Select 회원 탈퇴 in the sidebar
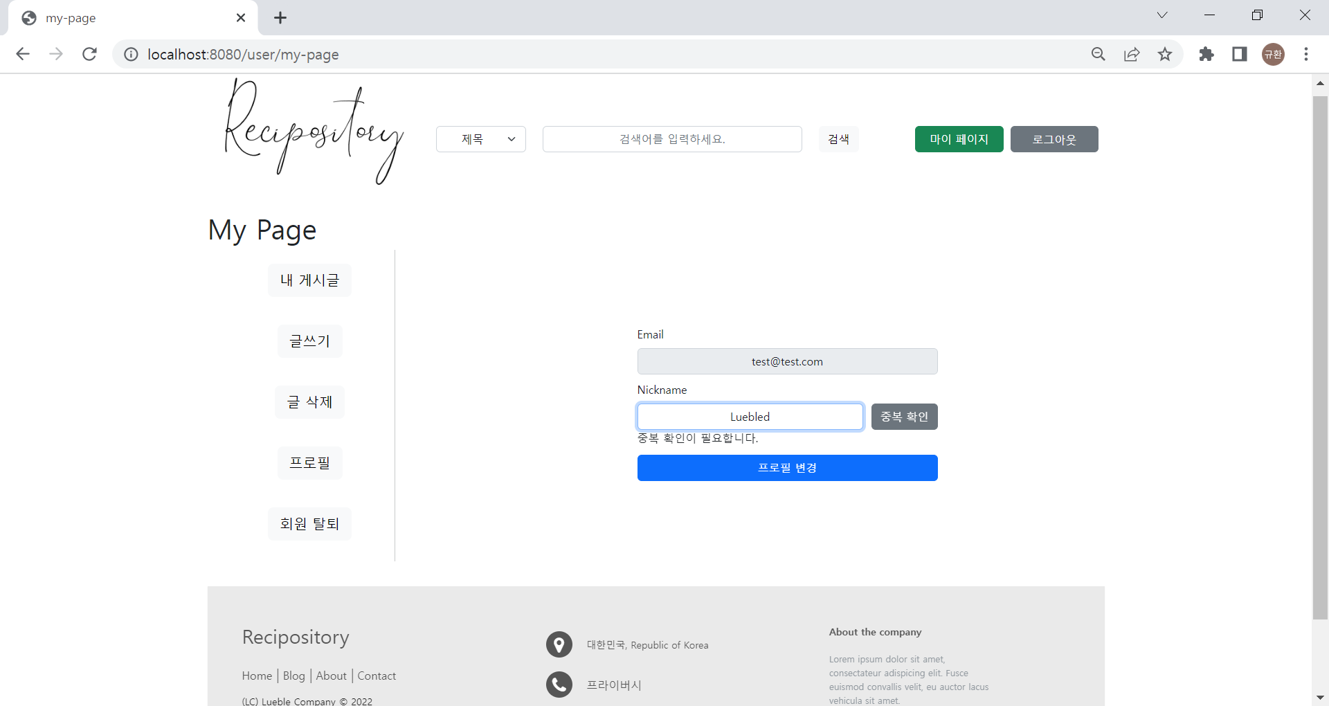The image size is (1329, 706). coord(309,524)
